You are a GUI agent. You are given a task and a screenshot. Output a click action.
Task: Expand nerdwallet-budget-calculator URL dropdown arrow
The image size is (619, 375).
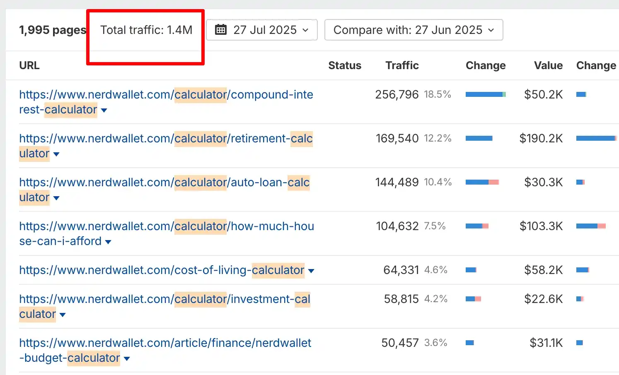coord(127,358)
